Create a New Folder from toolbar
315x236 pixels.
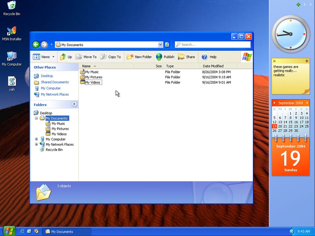click(x=139, y=57)
